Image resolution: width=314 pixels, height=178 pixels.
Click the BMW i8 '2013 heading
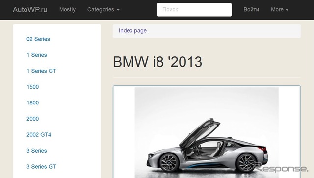coord(157,62)
